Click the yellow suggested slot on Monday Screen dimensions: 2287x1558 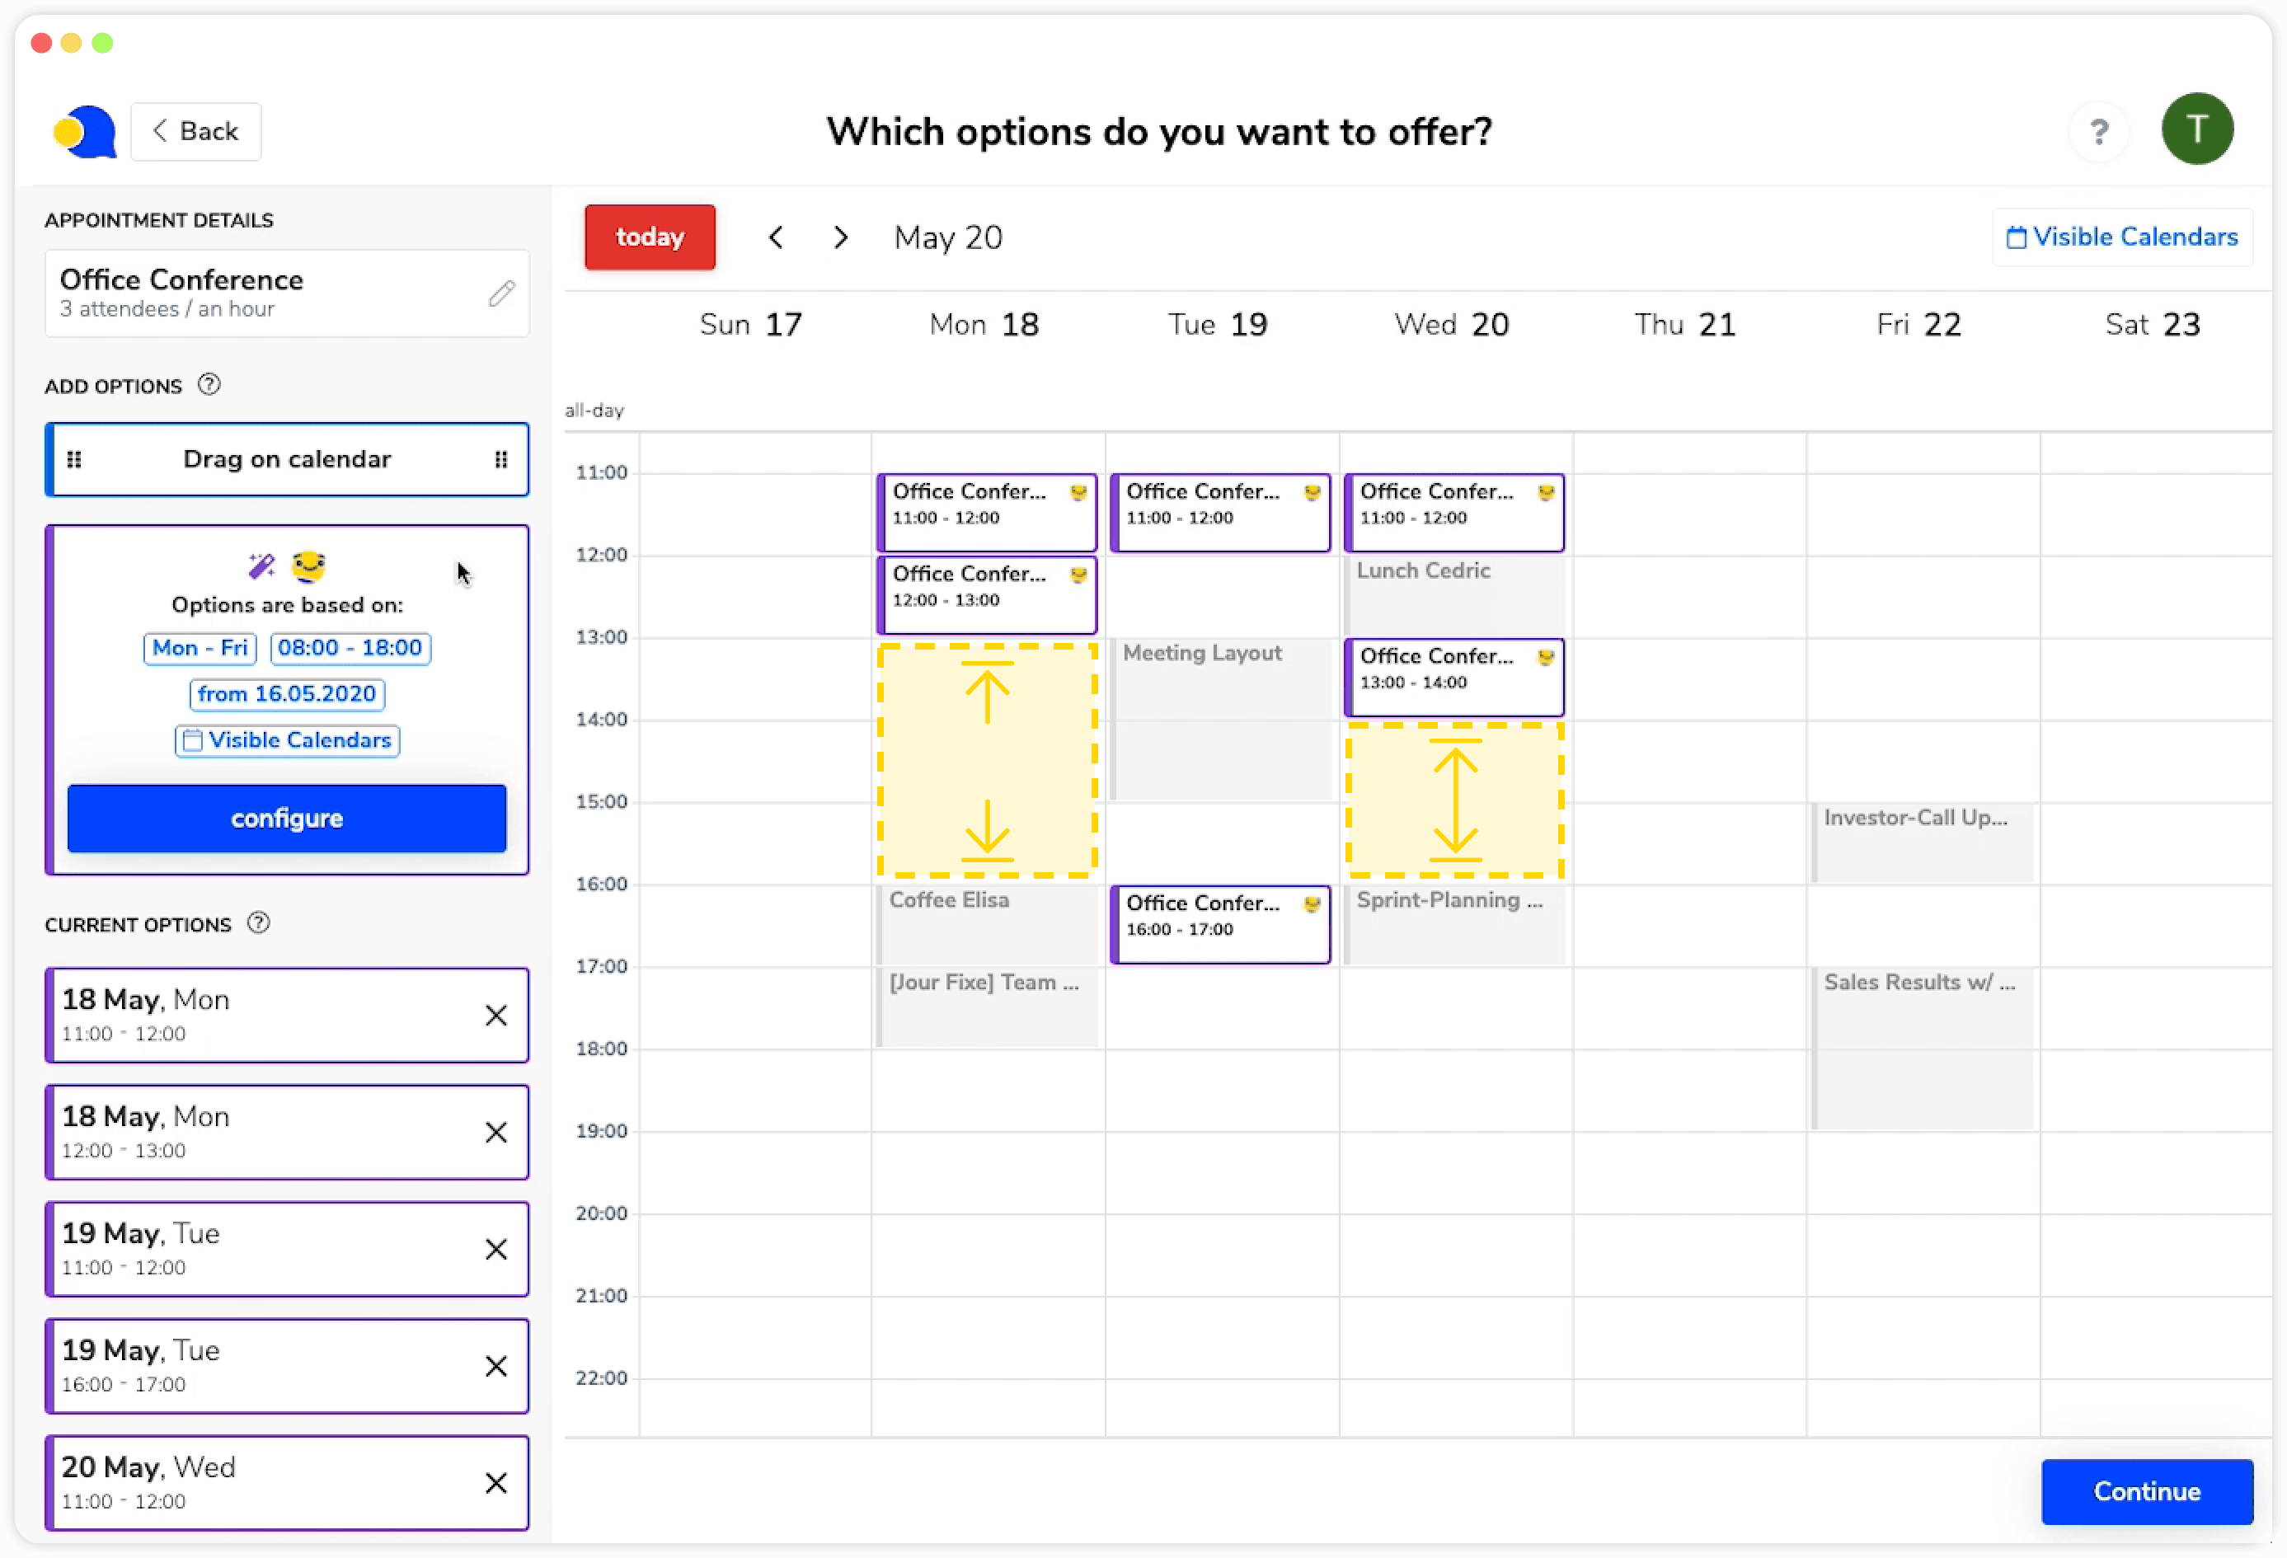[x=986, y=761]
